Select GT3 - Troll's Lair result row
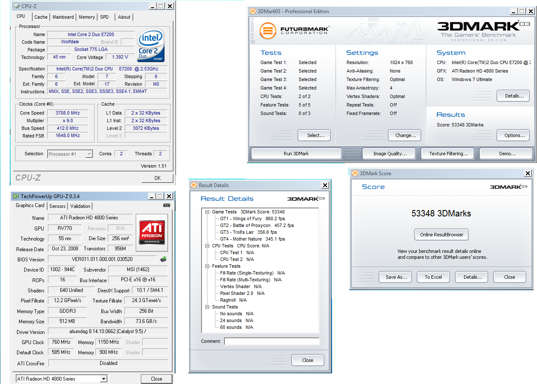 point(248,232)
